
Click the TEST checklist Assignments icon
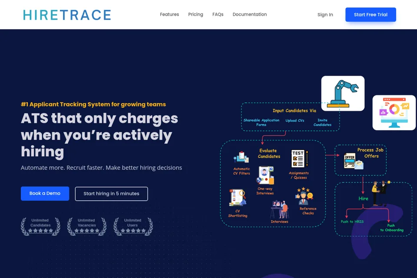click(x=299, y=159)
